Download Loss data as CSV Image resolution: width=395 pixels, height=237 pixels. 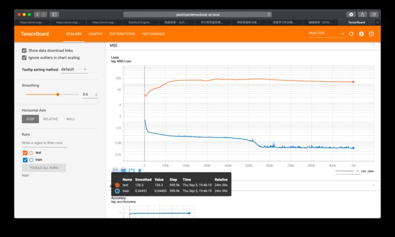364,172
